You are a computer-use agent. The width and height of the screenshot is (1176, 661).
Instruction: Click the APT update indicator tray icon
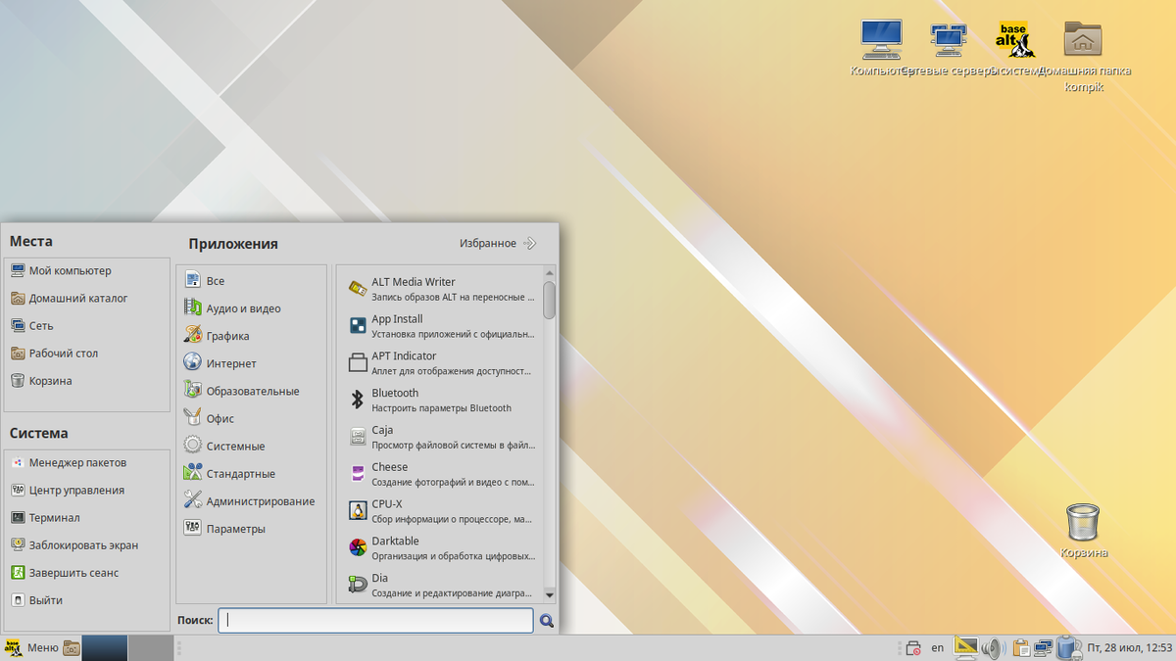pos(912,647)
